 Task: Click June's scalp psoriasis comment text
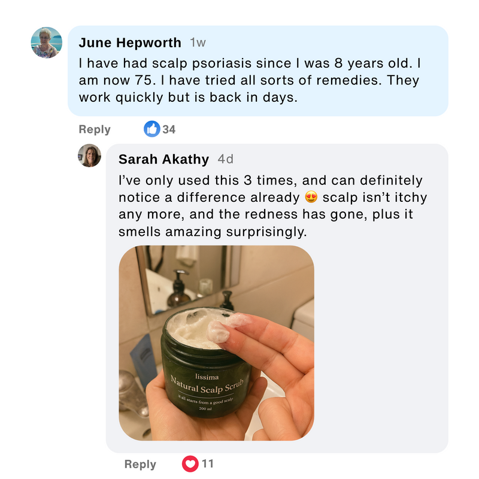click(250, 80)
